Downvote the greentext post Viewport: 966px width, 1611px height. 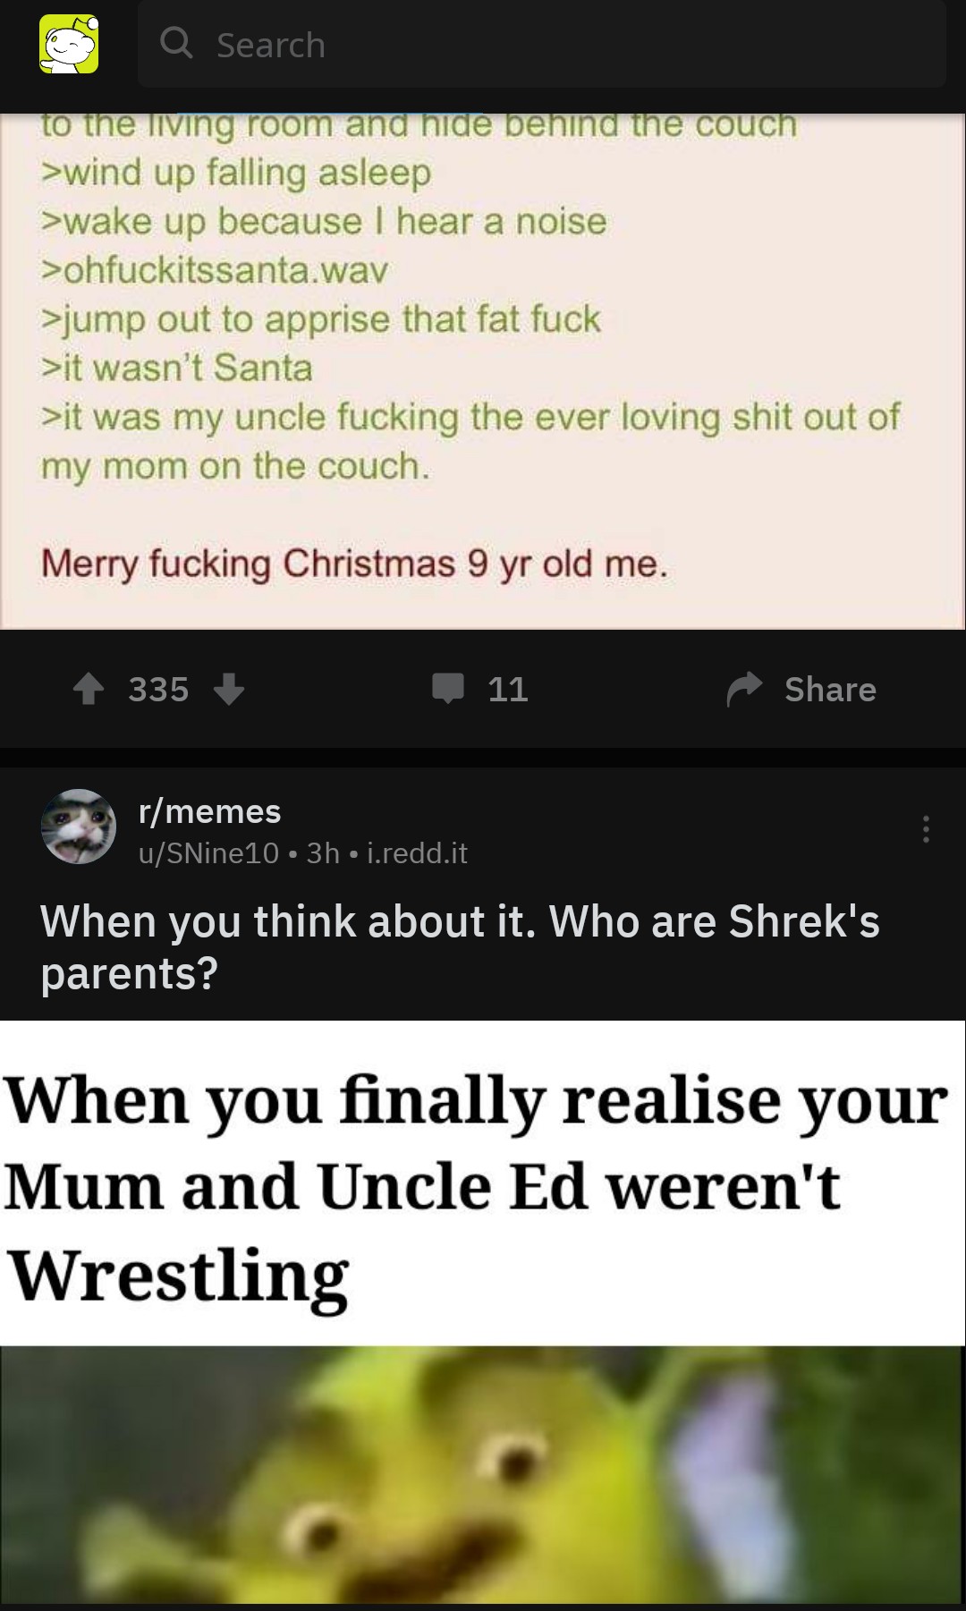tap(229, 689)
